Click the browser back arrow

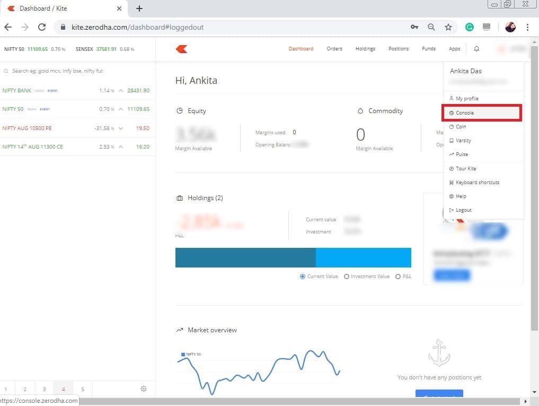tap(8, 27)
